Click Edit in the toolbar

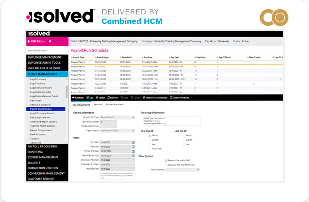(x=90, y=98)
